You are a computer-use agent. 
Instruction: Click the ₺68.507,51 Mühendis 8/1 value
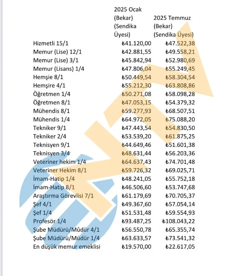[x=180, y=111]
